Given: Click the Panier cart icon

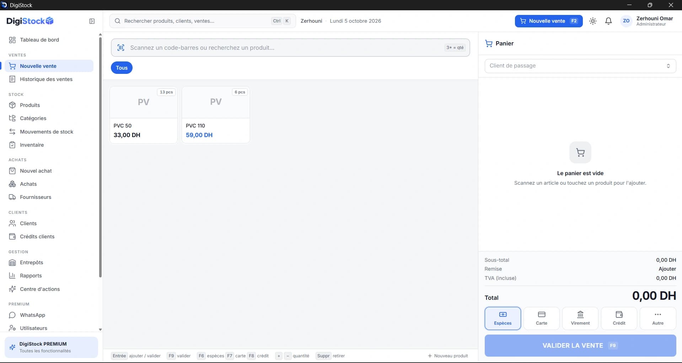Looking at the screenshot, I should tap(489, 43).
